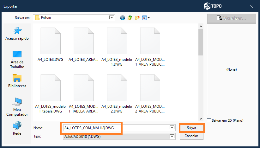260x148 pixels.
Task: Go to Área de Trabalho location
Action: click(x=17, y=59)
